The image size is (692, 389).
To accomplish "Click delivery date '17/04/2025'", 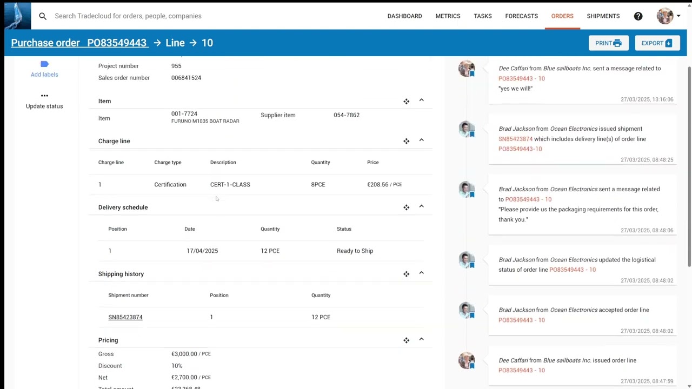I will (x=202, y=251).
